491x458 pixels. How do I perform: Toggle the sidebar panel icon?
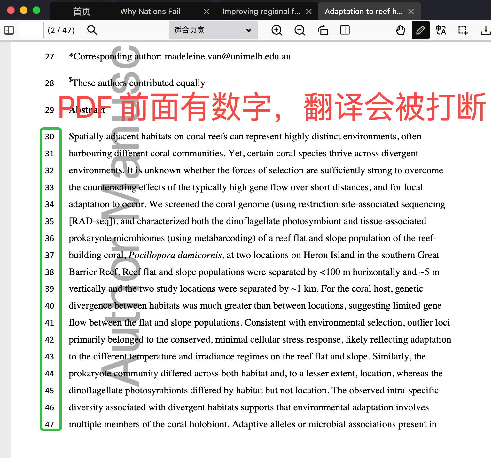click(9, 30)
